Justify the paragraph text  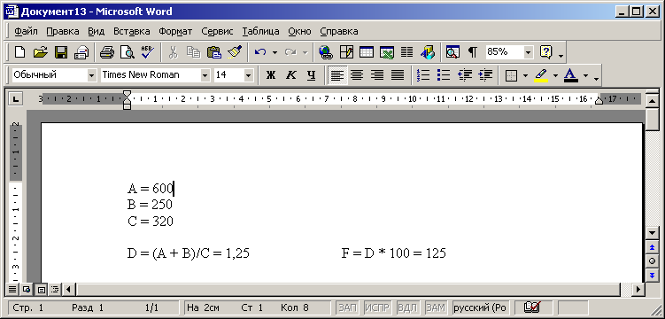(398, 75)
